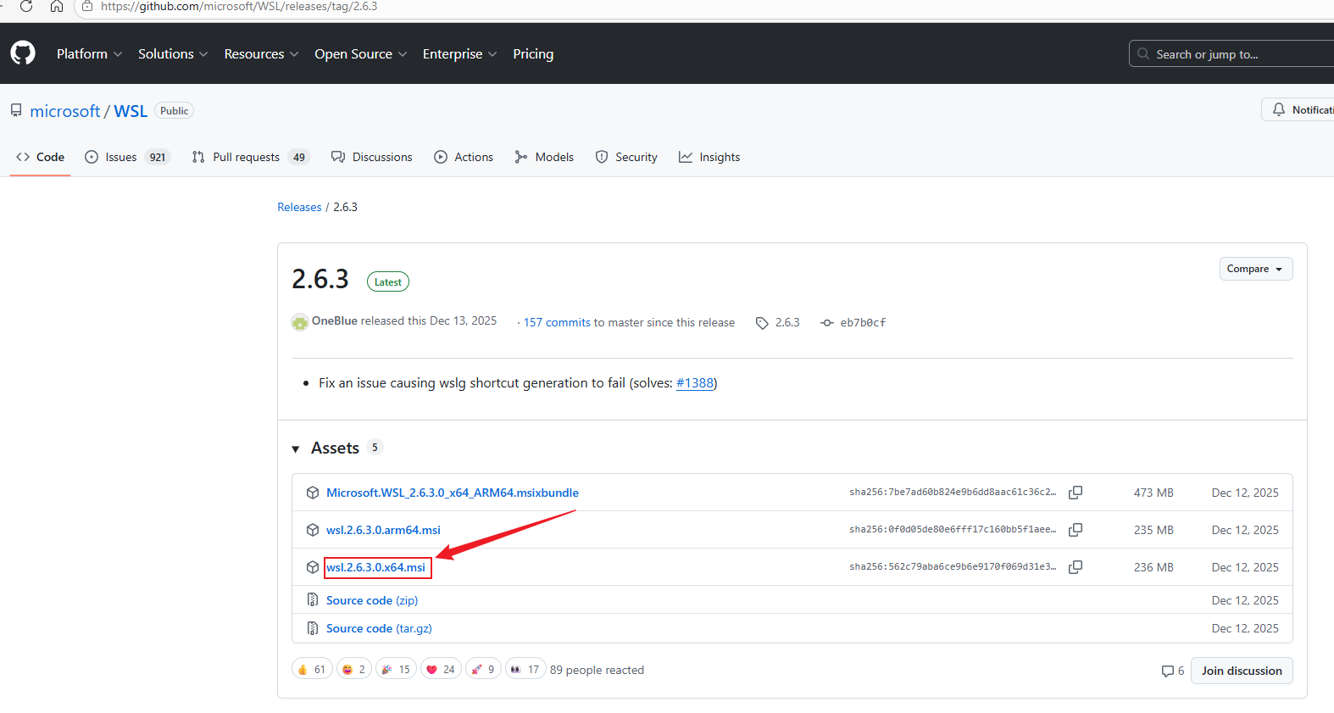Click the eb7b0cf commit hash
Viewport: 1334px width, 713px height.
point(863,323)
